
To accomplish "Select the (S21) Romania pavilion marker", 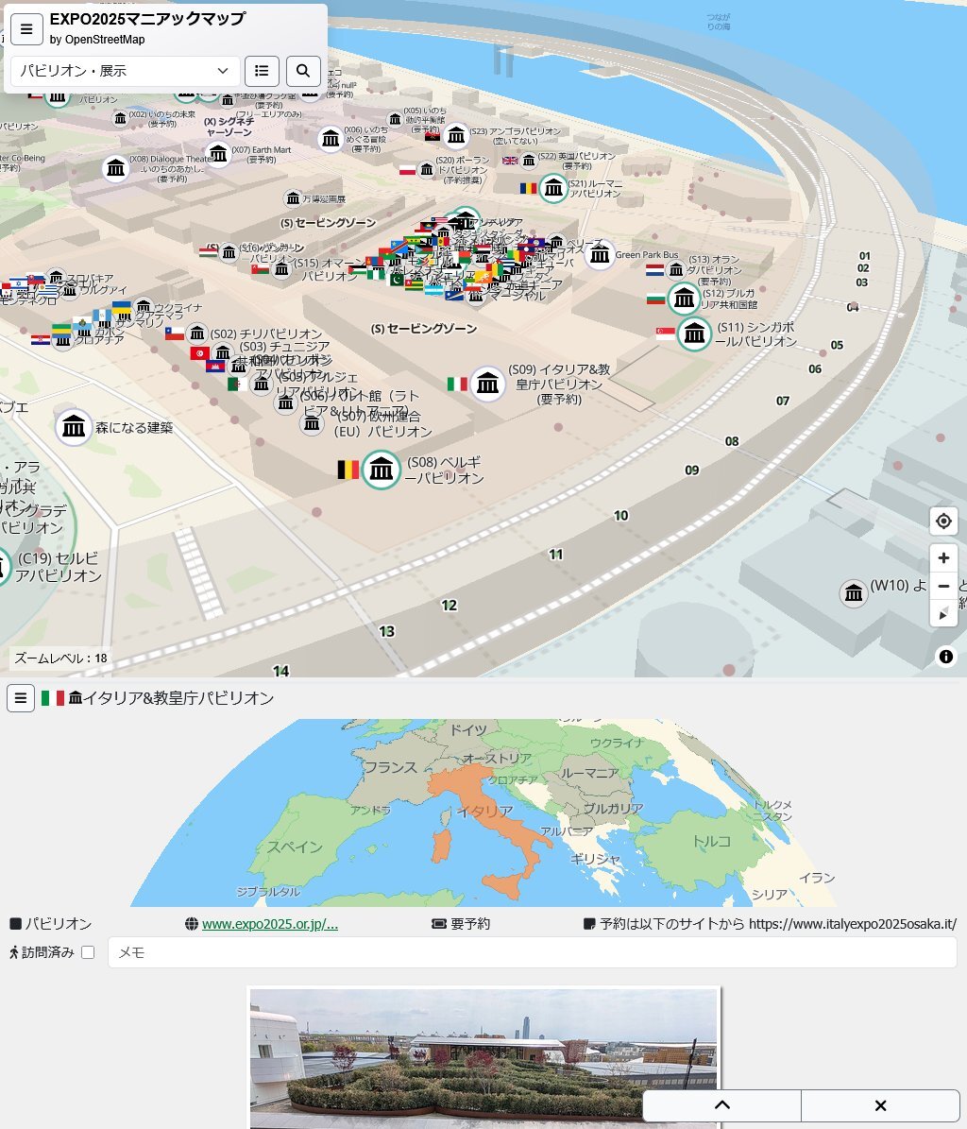I will click(x=553, y=189).
